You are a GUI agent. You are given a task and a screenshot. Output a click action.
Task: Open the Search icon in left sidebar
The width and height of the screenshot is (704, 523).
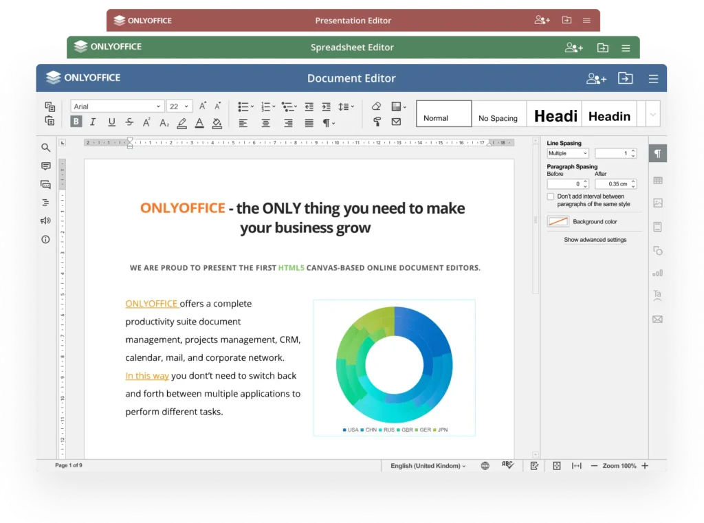(46, 148)
